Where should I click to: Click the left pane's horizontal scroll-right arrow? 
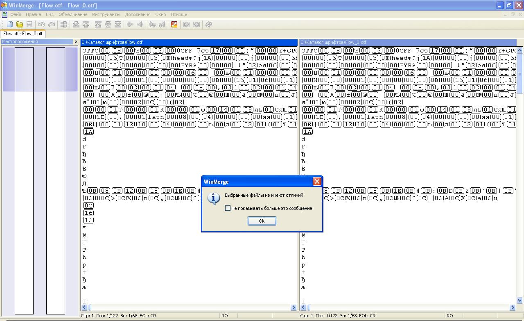coord(294,307)
